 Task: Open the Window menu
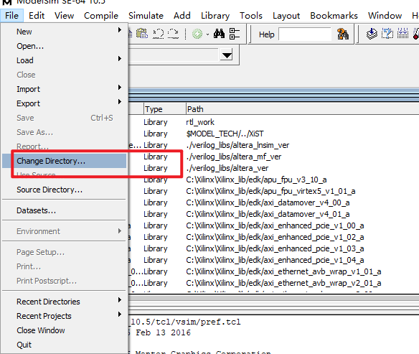385,16
